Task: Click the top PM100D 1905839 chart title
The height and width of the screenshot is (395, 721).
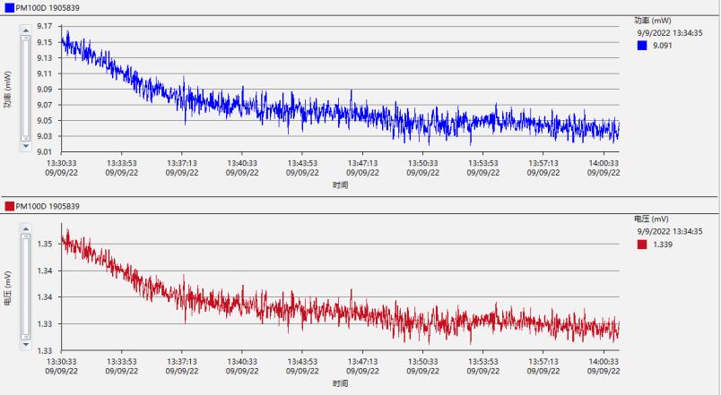Action: tap(48, 8)
